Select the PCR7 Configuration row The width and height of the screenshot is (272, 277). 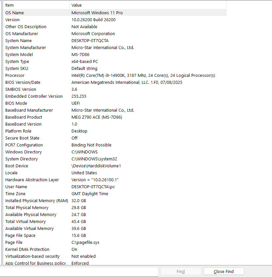coord(115,145)
